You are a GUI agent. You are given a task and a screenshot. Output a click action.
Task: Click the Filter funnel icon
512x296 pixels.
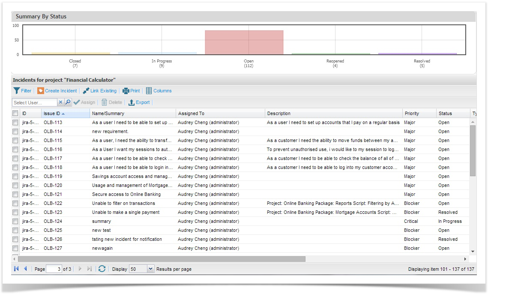17,91
